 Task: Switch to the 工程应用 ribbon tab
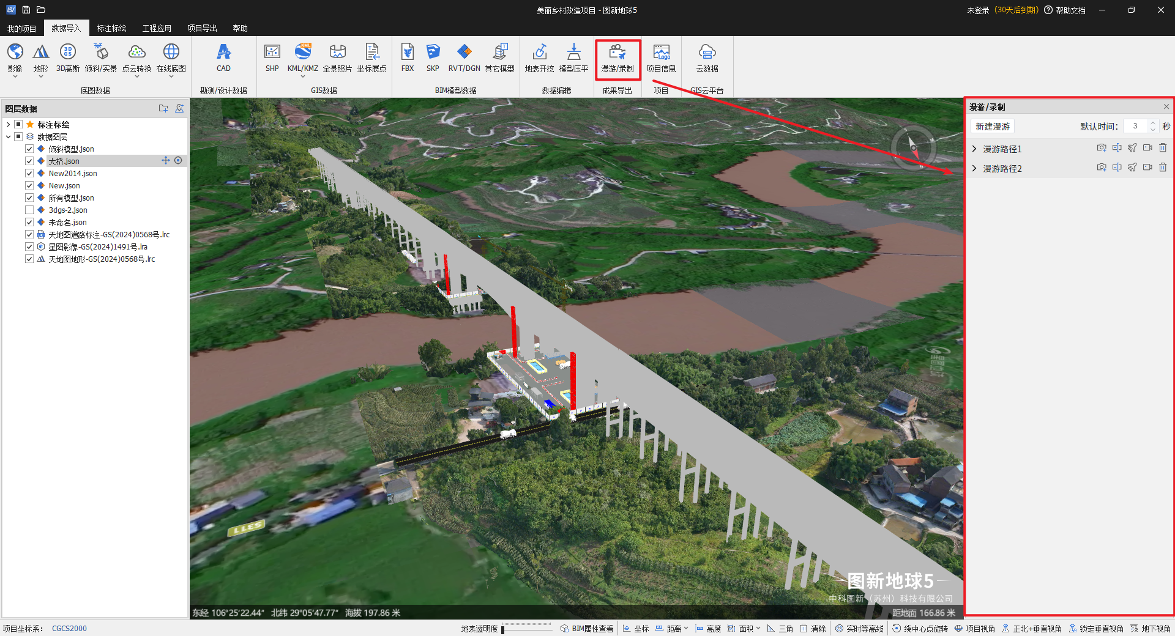click(x=157, y=28)
